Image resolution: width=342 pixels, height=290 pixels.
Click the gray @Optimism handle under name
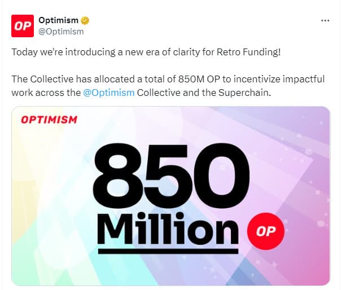coord(61,32)
